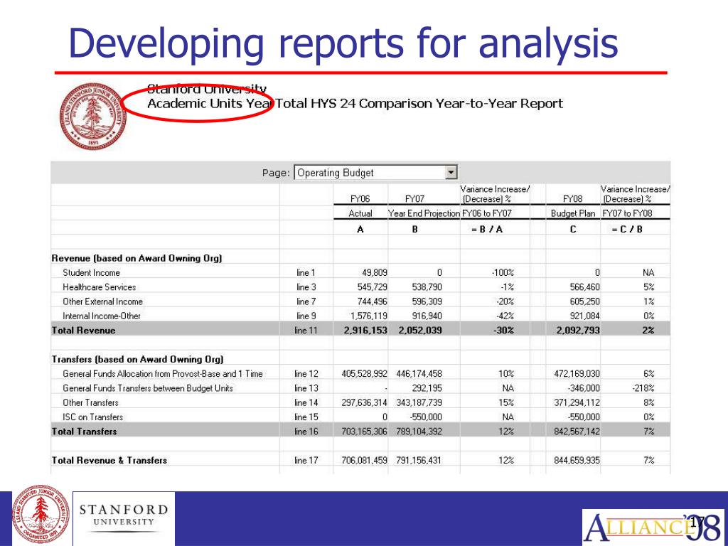The width and height of the screenshot is (728, 546).
Task: Click the 'Year-to-Year Report' heading text
Action: pos(498,103)
